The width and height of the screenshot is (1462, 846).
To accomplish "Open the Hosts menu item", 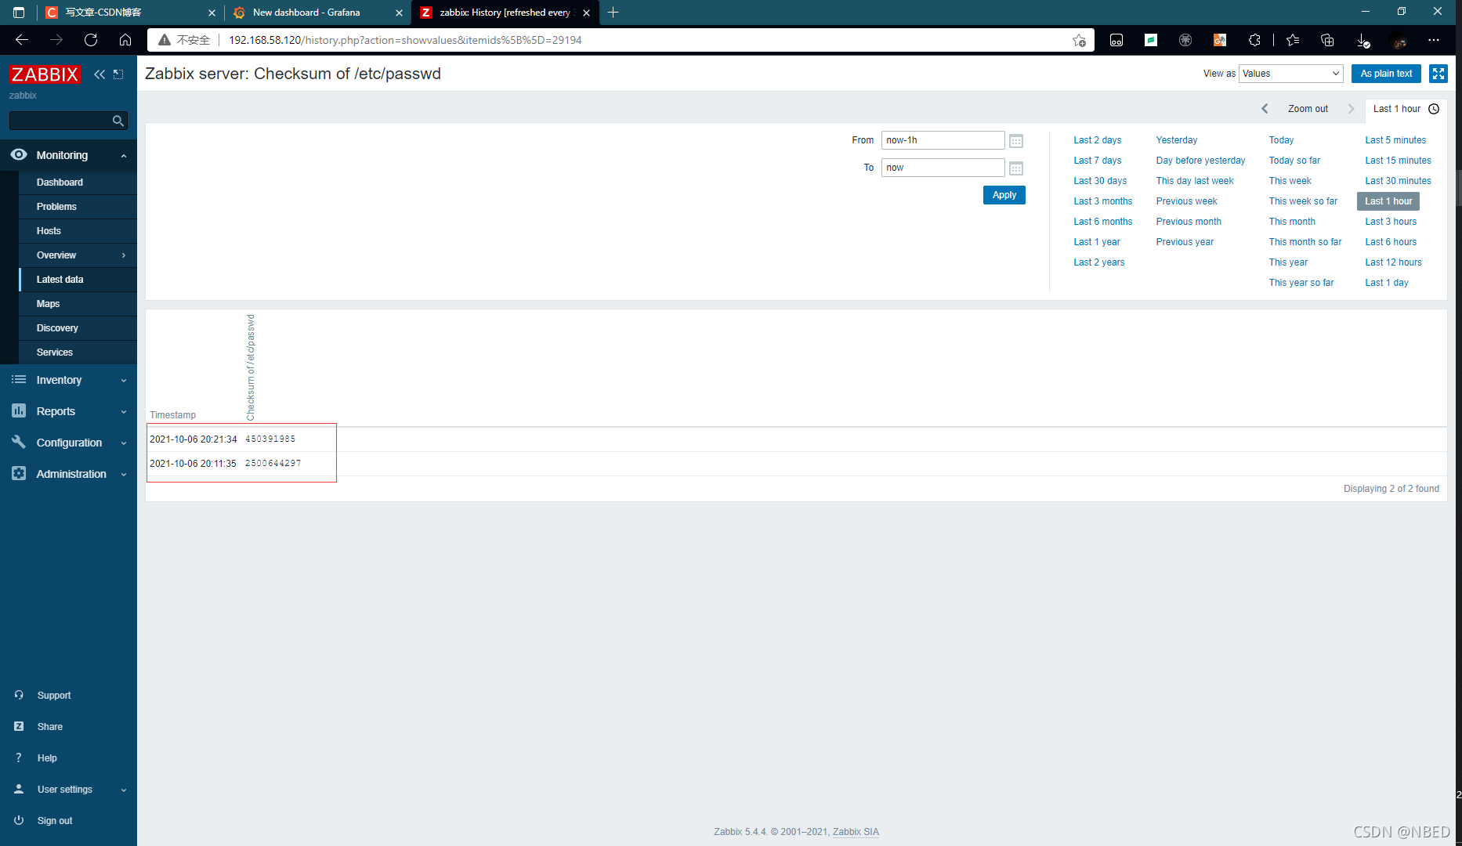I will tap(78, 231).
